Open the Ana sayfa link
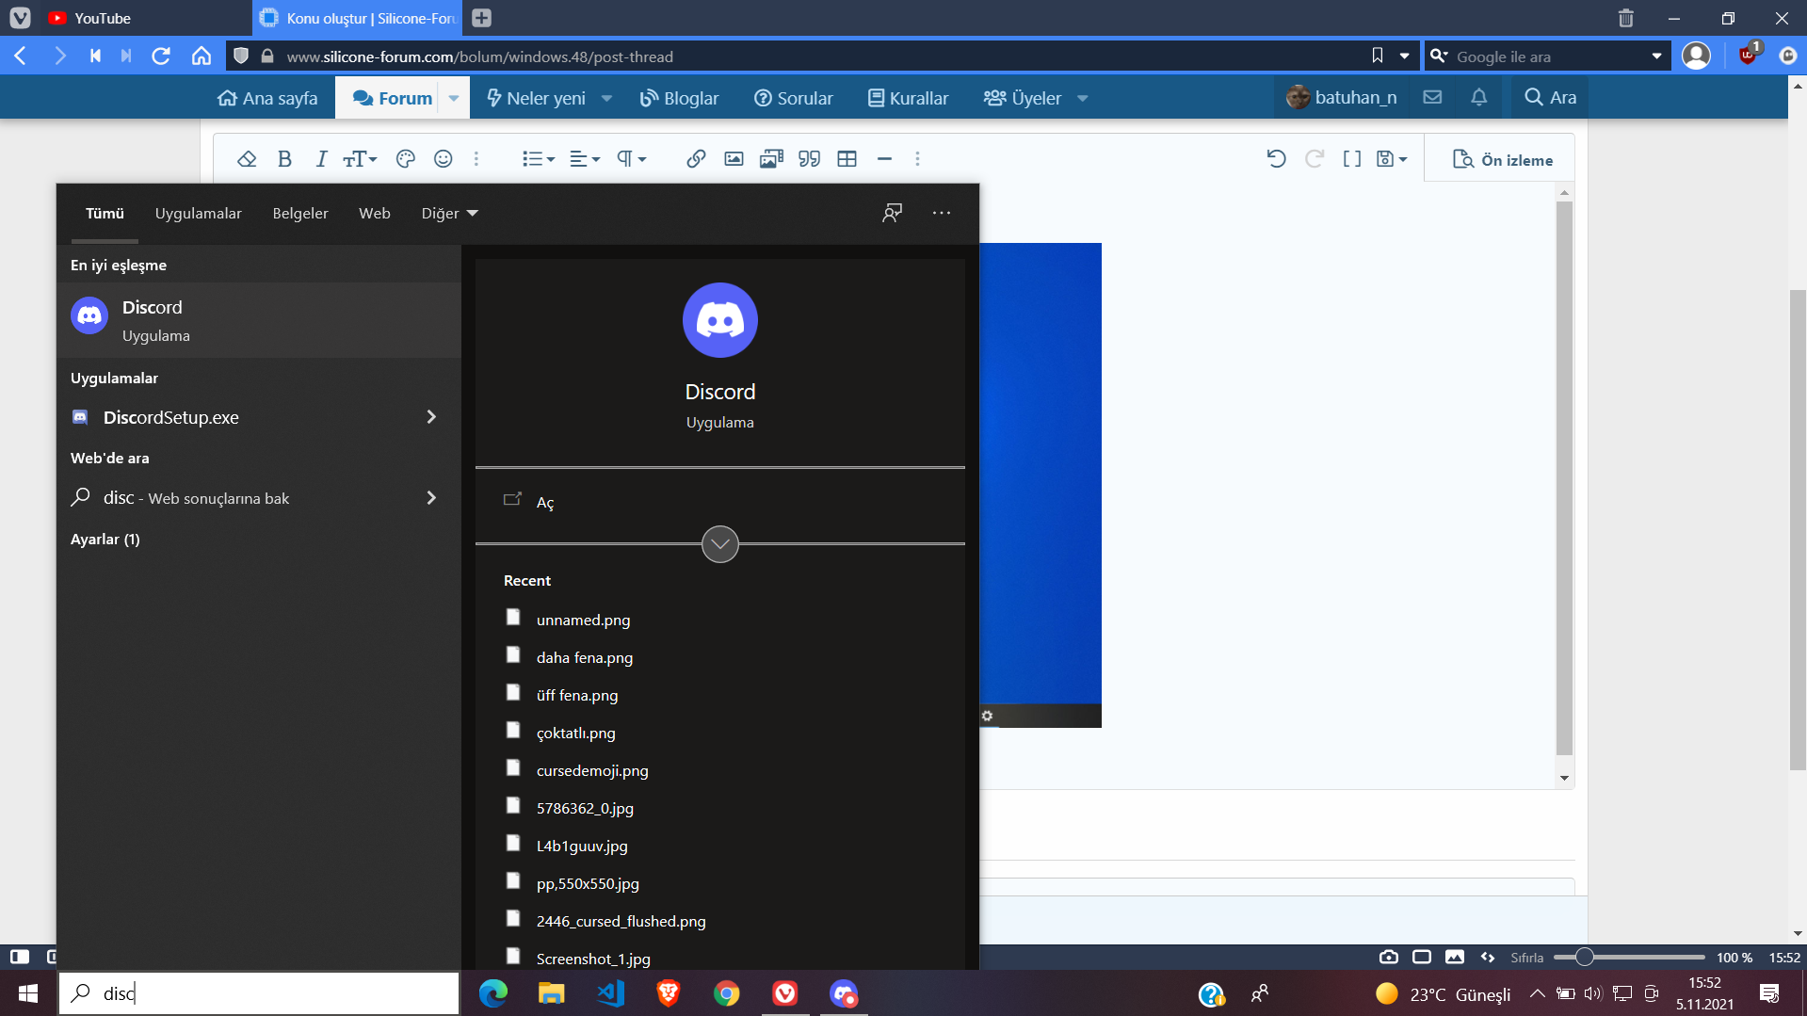This screenshot has height=1016, width=1807. click(x=267, y=98)
